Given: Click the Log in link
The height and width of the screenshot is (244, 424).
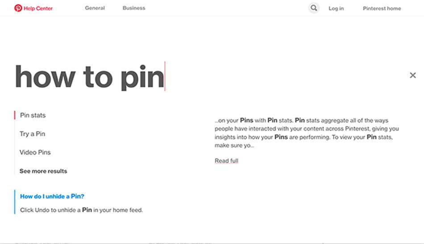Looking at the screenshot, I should pyautogui.click(x=336, y=8).
